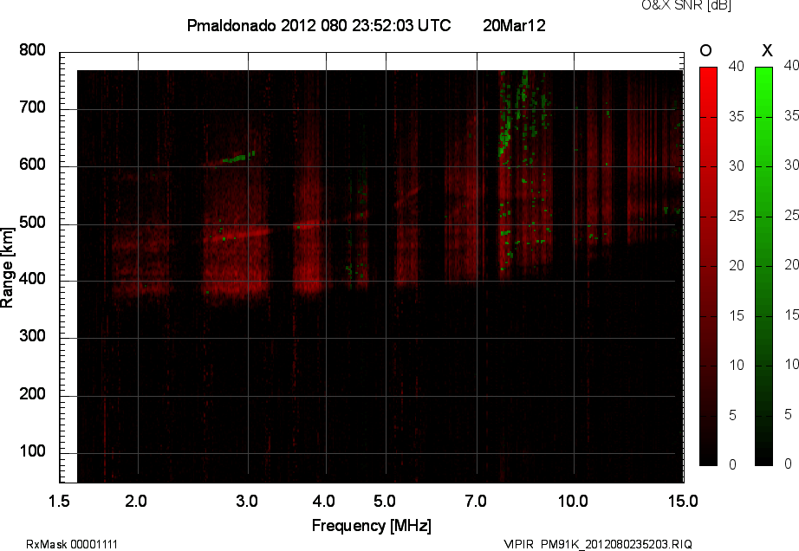
Task: Click the 5.0 frequency axis tick label
Action: click(385, 501)
